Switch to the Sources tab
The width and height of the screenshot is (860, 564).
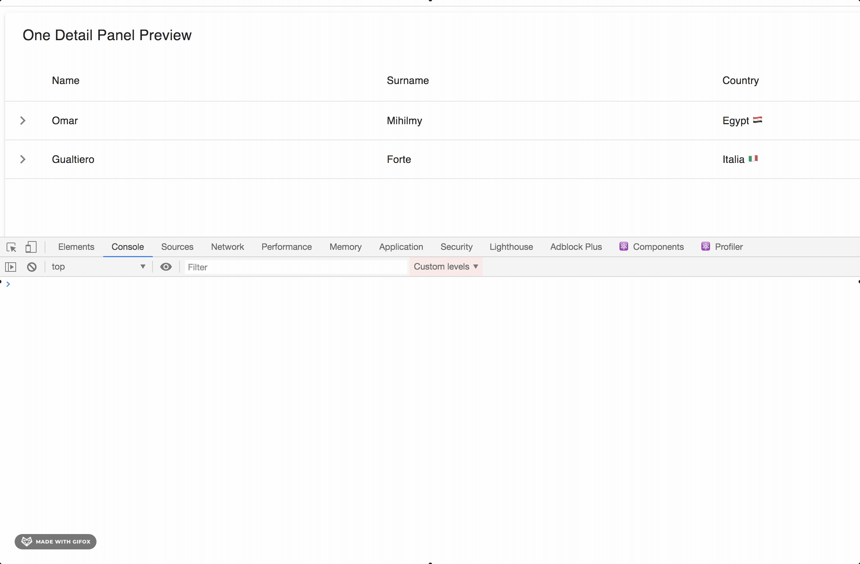tap(177, 247)
